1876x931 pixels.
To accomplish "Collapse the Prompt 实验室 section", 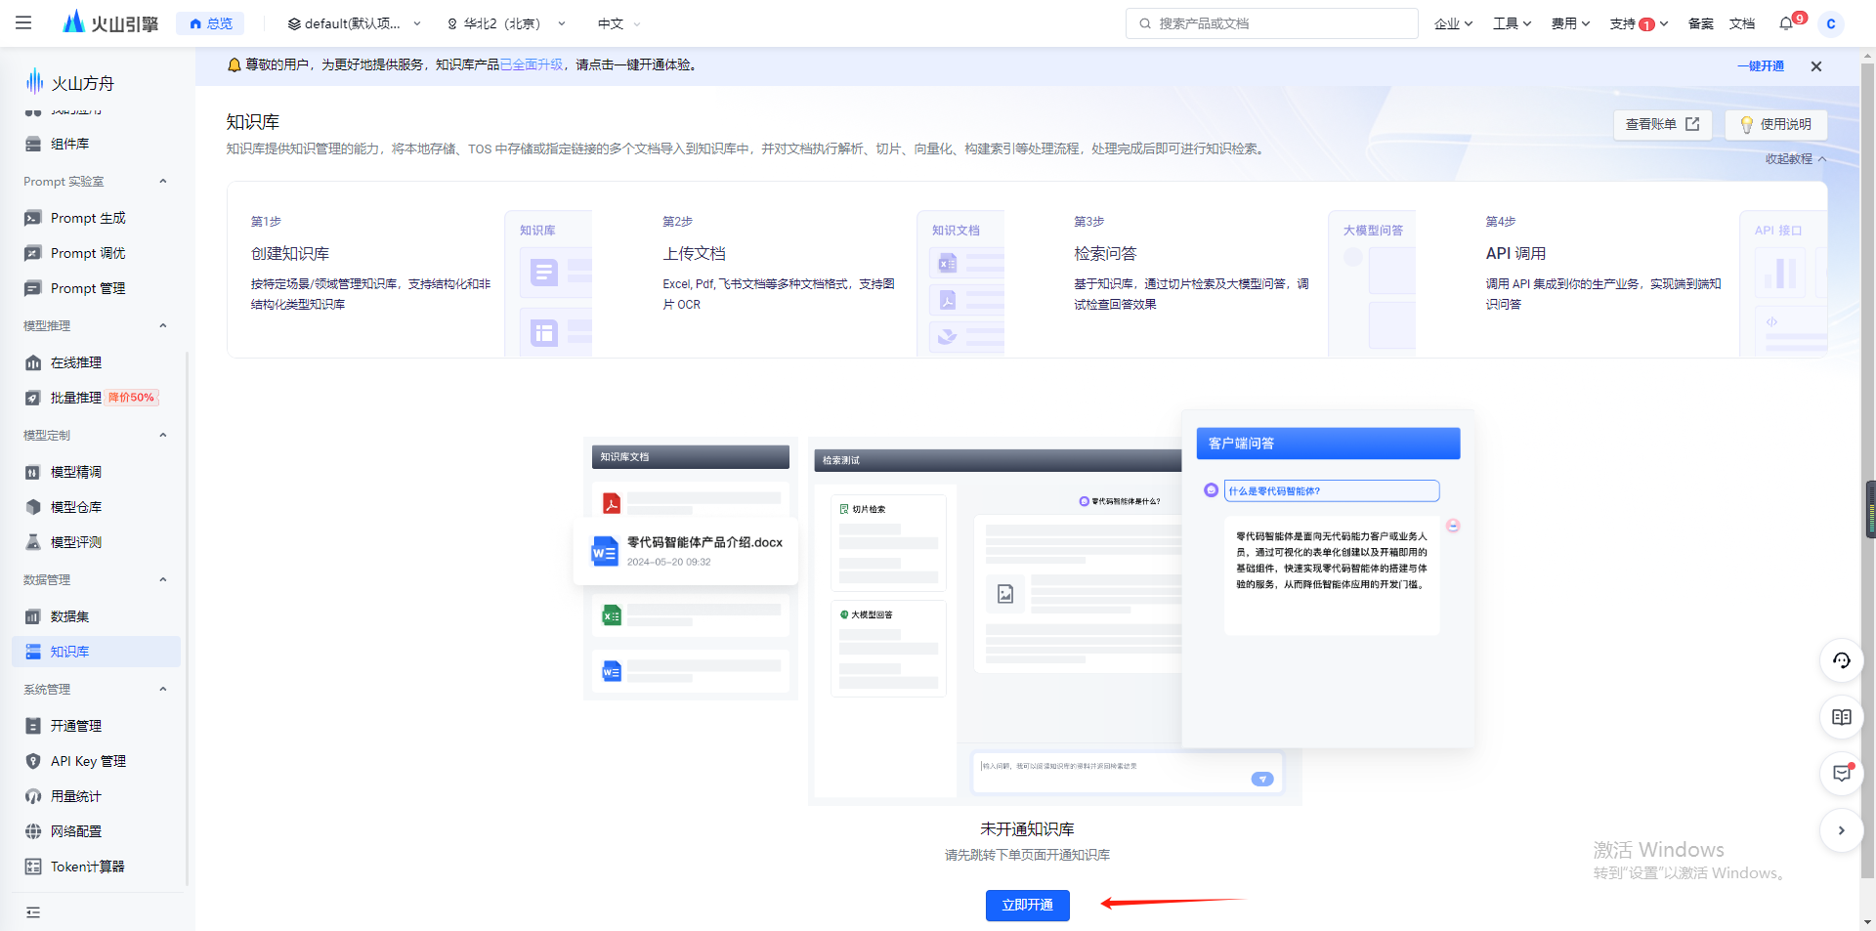I will tap(163, 181).
